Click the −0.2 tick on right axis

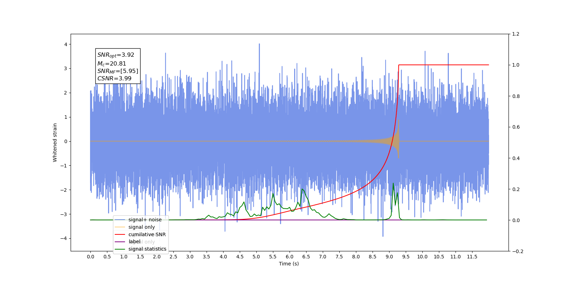click(x=518, y=251)
